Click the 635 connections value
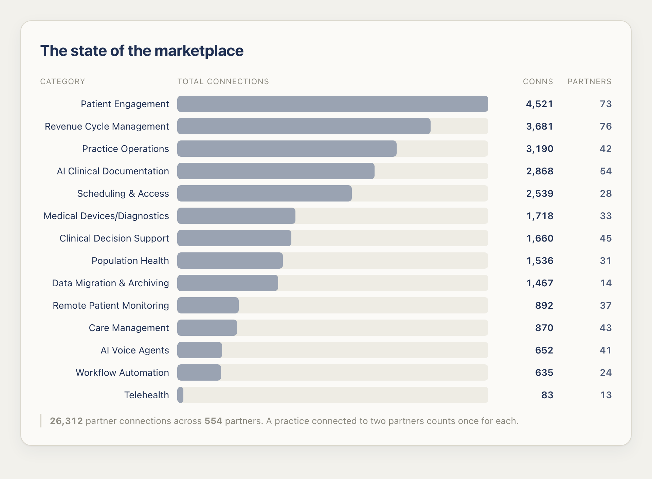The width and height of the screenshot is (652, 479). pyautogui.click(x=544, y=372)
